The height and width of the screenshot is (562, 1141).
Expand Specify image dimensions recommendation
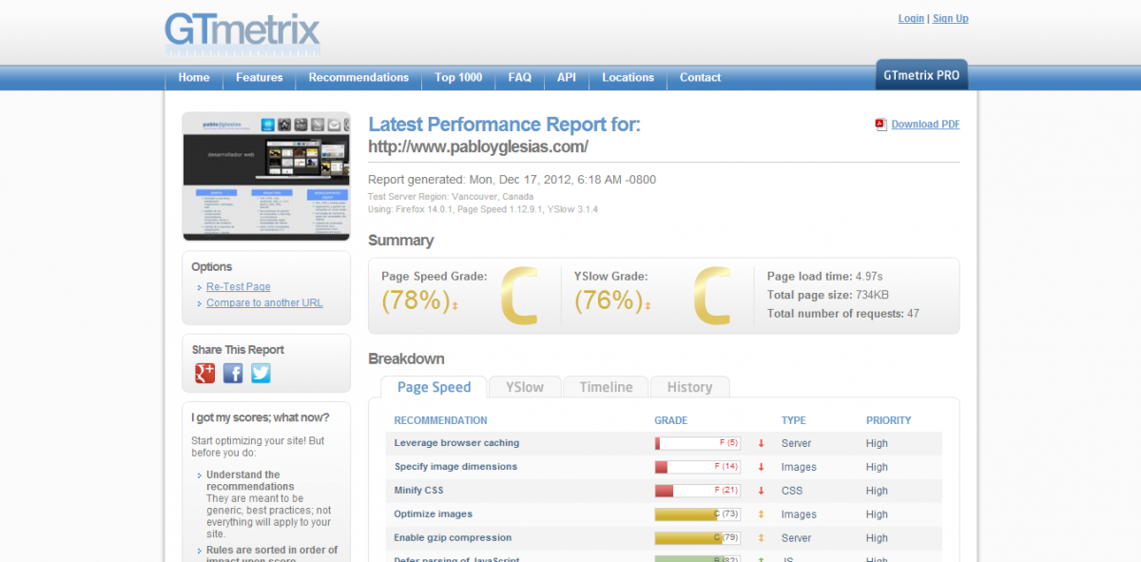[x=455, y=467]
